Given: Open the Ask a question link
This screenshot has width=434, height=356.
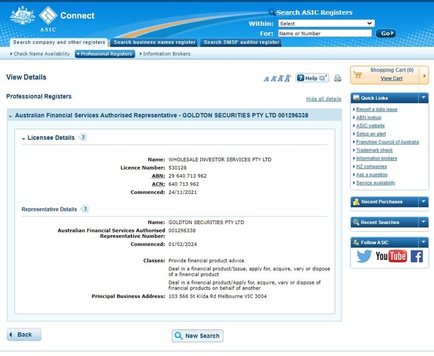Looking at the screenshot, I should coord(372,174).
